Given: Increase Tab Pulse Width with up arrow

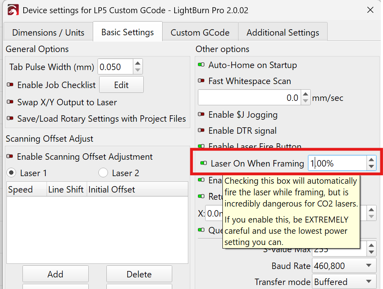Looking at the screenshot, I should [138, 63].
